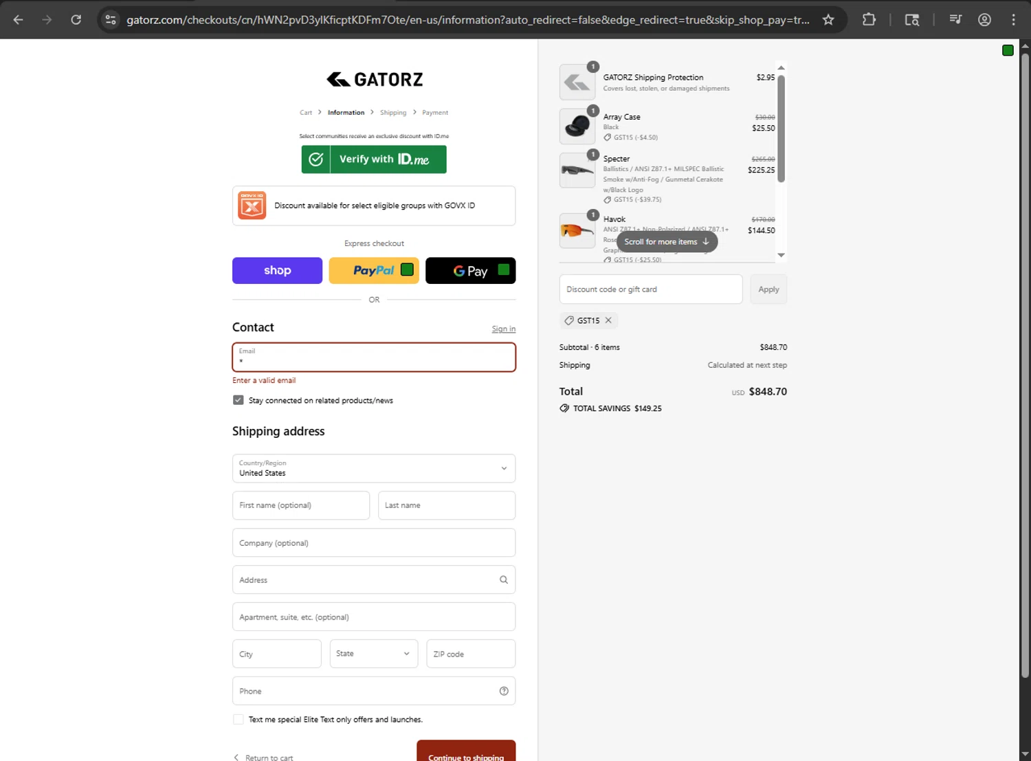1031x761 pixels.
Task: Click GATORZ Shipping Protection thumbnail
Action: (x=577, y=82)
